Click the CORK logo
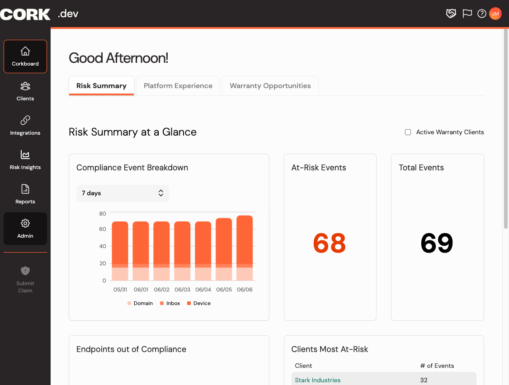 tap(25, 14)
